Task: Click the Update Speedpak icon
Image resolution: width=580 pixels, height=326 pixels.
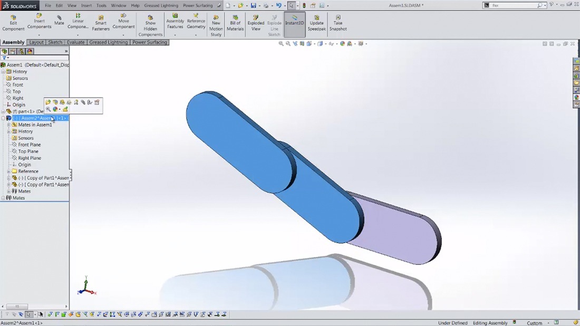Action: pyautogui.click(x=317, y=23)
